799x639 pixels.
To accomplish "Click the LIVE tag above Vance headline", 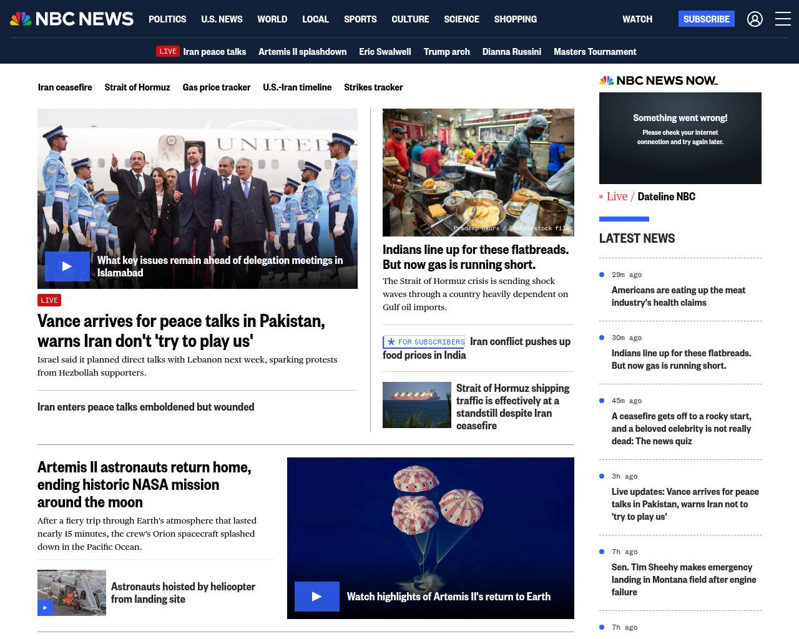I will click(x=49, y=300).
